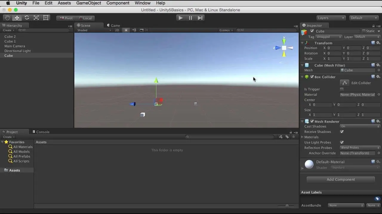
Task: Select the Rect transform tool
Action: (46, 18)
